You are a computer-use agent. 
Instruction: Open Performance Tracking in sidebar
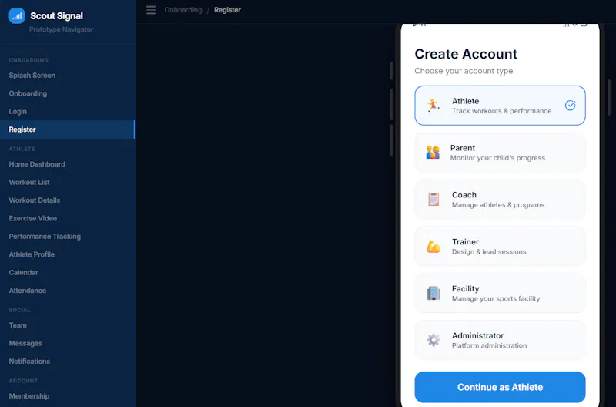68,237
